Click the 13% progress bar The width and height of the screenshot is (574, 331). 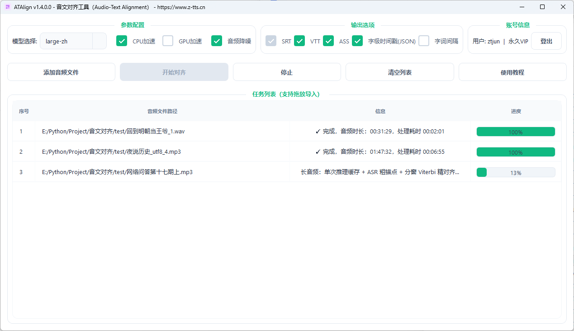coord(516,172)
